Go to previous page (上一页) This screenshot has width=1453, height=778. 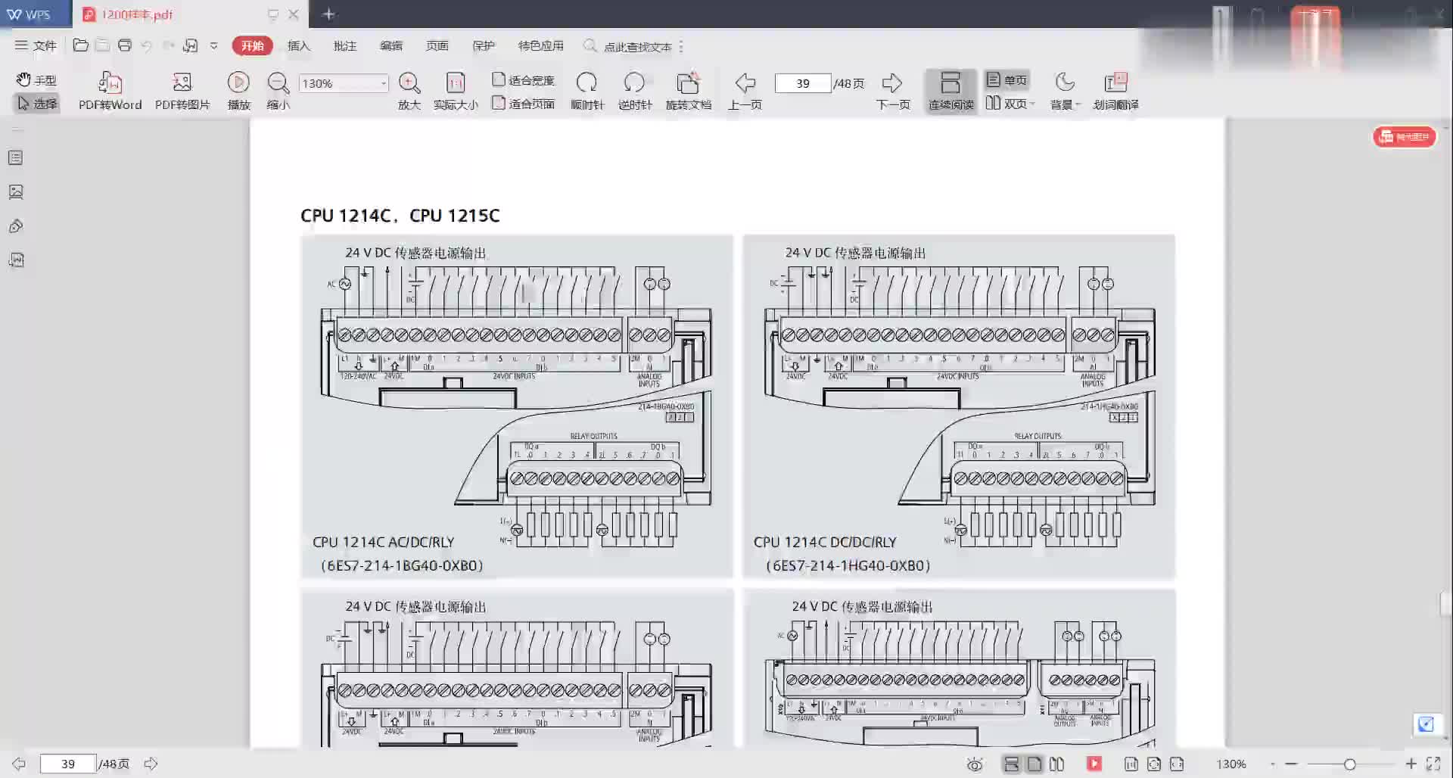tap(745, 91)
